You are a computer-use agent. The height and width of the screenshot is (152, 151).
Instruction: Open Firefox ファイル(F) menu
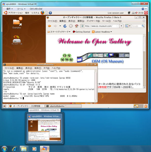(x=52, y=21)
